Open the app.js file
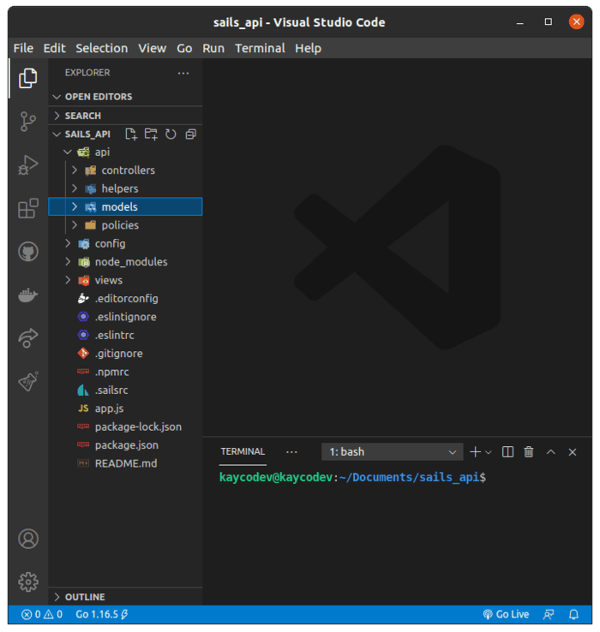Viewport: 600px width, 632px height. (x=125, y=408)
